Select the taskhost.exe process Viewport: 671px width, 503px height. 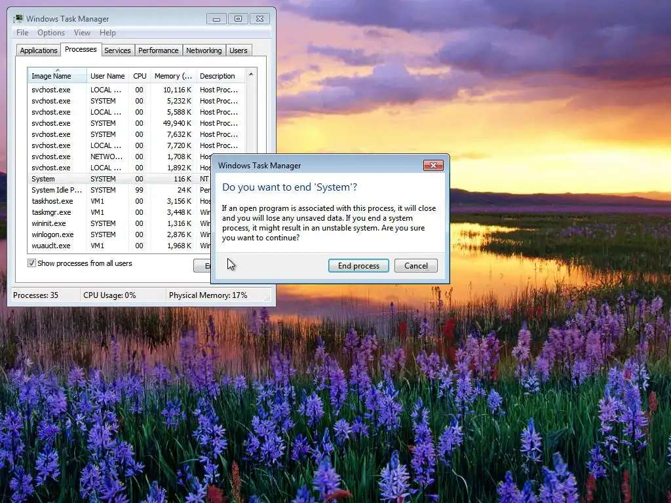pyautogui.click(x=121, y=201)
